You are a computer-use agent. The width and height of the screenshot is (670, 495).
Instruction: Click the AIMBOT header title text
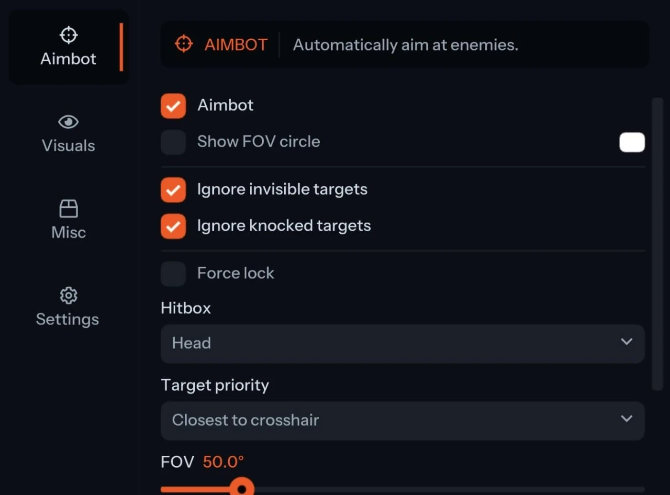coord(236,45)
